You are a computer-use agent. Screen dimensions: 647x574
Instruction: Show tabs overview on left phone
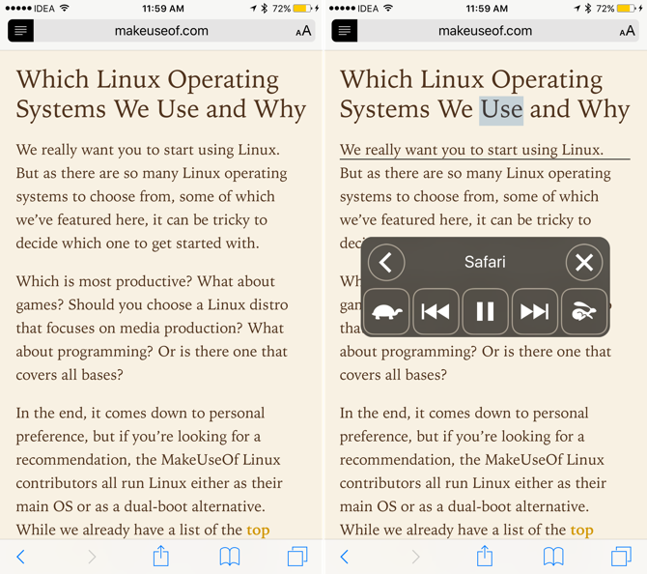297,557
